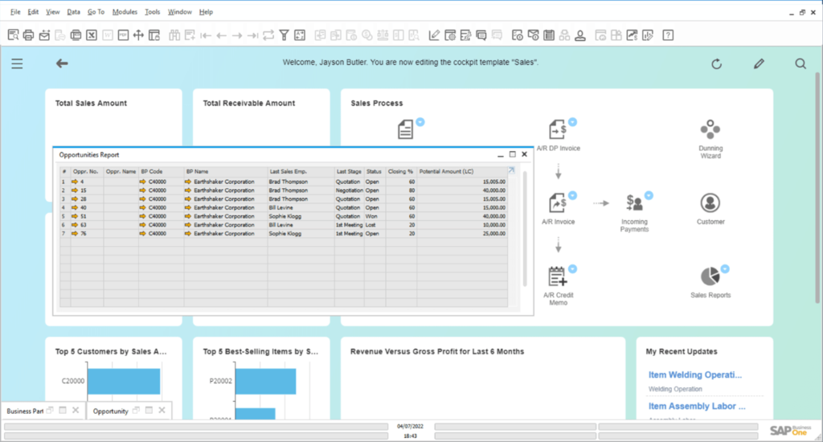Open the Item Welding Operation link
The height and width of the screenshot is (442, 823).
(x=694, y=375)
